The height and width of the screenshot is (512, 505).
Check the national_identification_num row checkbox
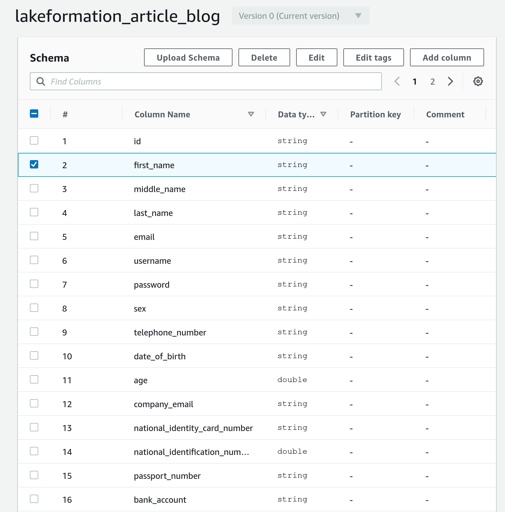click(x=34, y=451)
